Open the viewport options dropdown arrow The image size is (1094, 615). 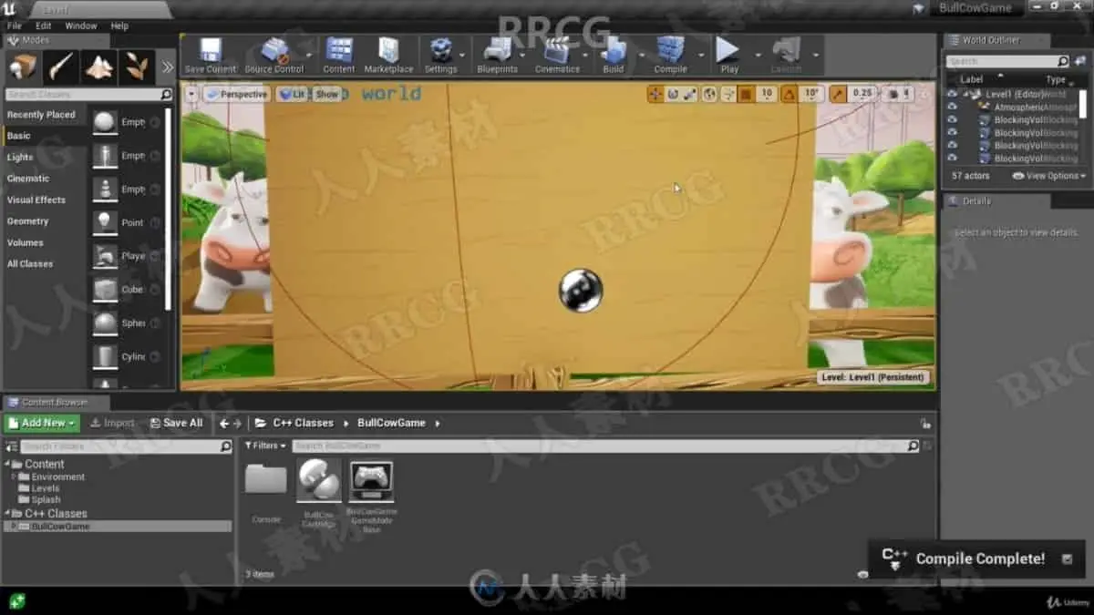coord(191,94)
